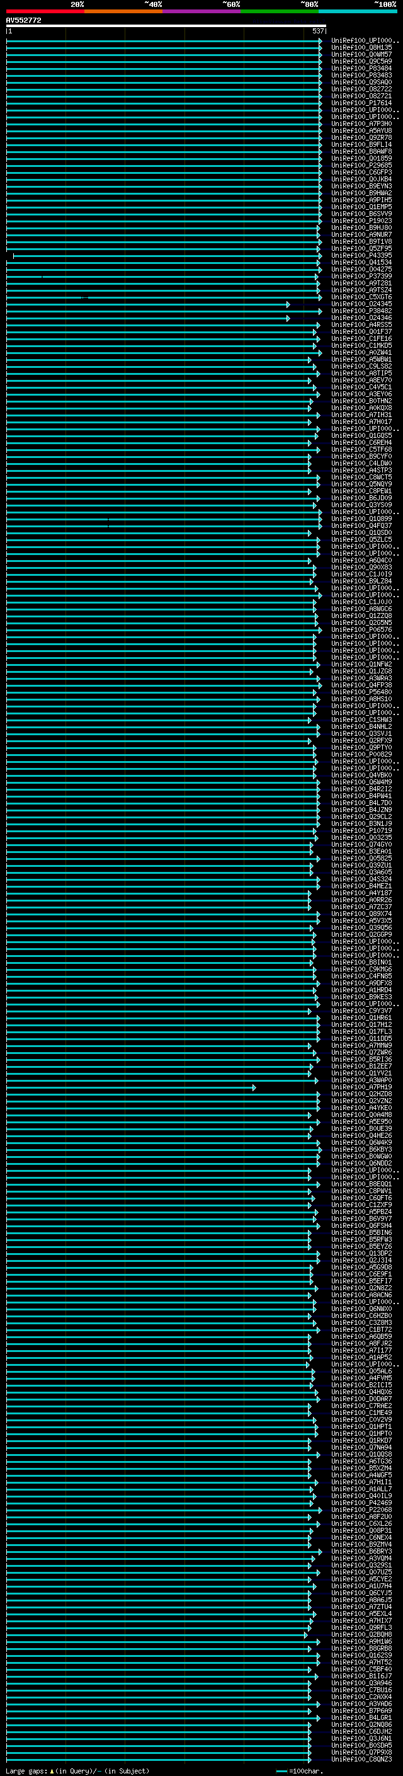This screenshot has height=1776, width=403.
Task: Open hit UniRef100_Q0WM57
Action: click(361, 54)
